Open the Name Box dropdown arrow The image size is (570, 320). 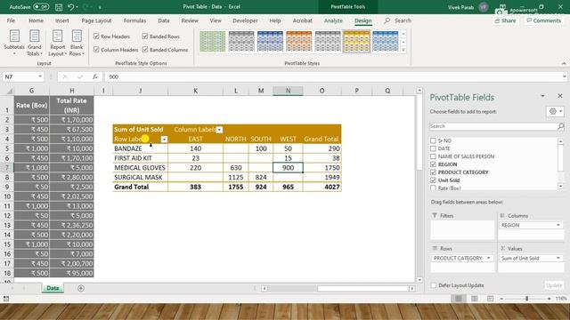click(x=40, y=76)
